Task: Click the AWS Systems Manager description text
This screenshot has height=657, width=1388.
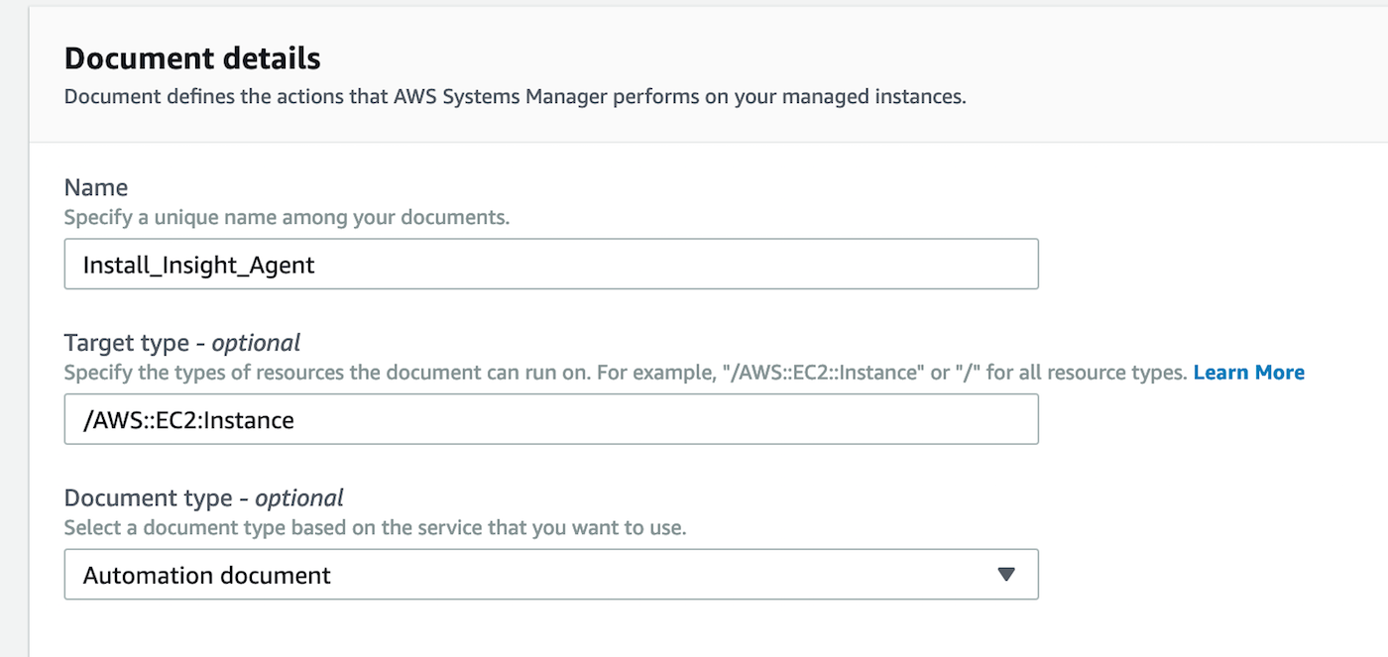Action: 515,97
